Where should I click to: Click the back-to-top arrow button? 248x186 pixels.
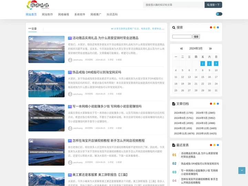click(242, 170)
